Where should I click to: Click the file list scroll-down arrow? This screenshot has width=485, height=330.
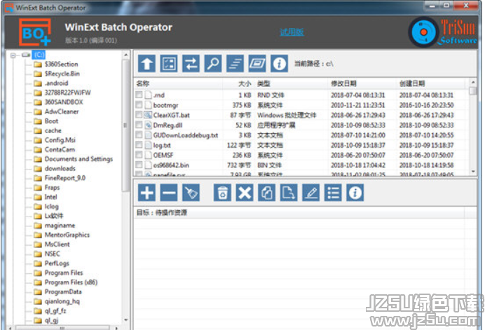coord(473,172)
